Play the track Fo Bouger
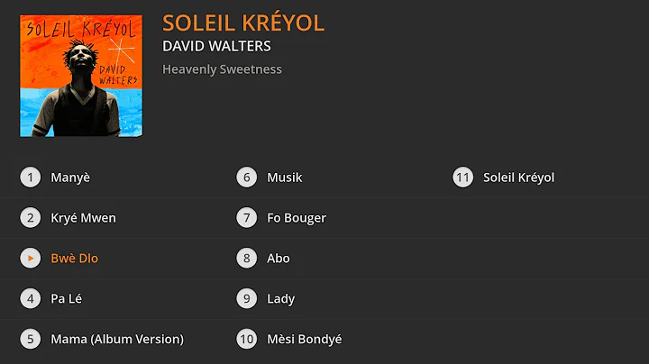This screenshot has height=364, width=649. click(297, 218)
